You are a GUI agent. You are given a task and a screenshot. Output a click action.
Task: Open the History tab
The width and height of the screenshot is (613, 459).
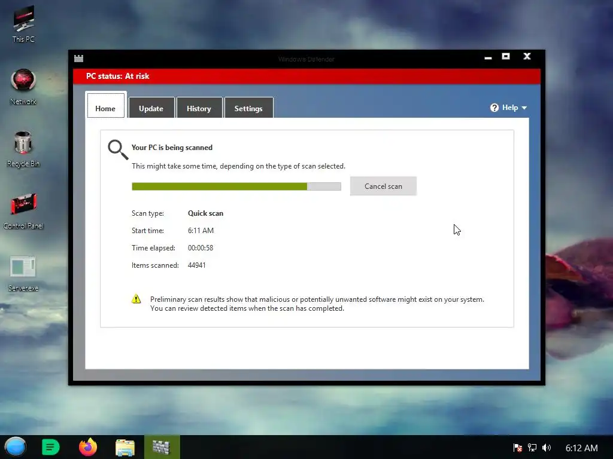coord(199,108)
